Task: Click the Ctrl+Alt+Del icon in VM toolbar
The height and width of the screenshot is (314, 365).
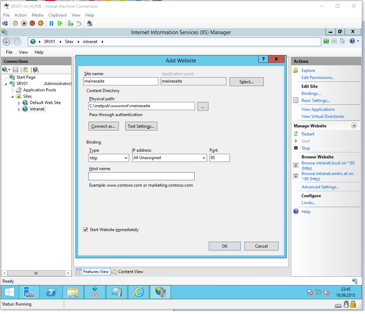Action: (x=5, y=23)
